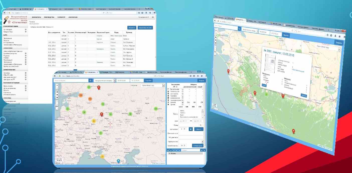Open the РУКОВОДСТВА menu item
This screenshot has height=173, width=352.
click(x=49, y=17)
